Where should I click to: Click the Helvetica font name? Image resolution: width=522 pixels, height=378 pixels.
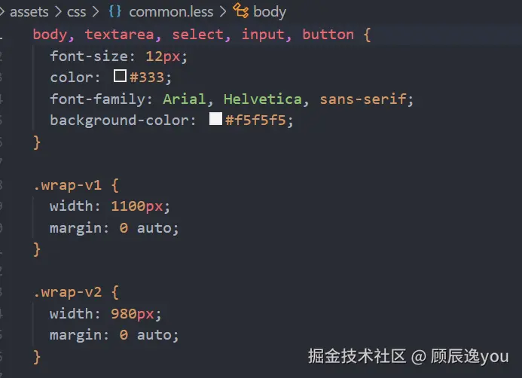[x=263, y=99]
